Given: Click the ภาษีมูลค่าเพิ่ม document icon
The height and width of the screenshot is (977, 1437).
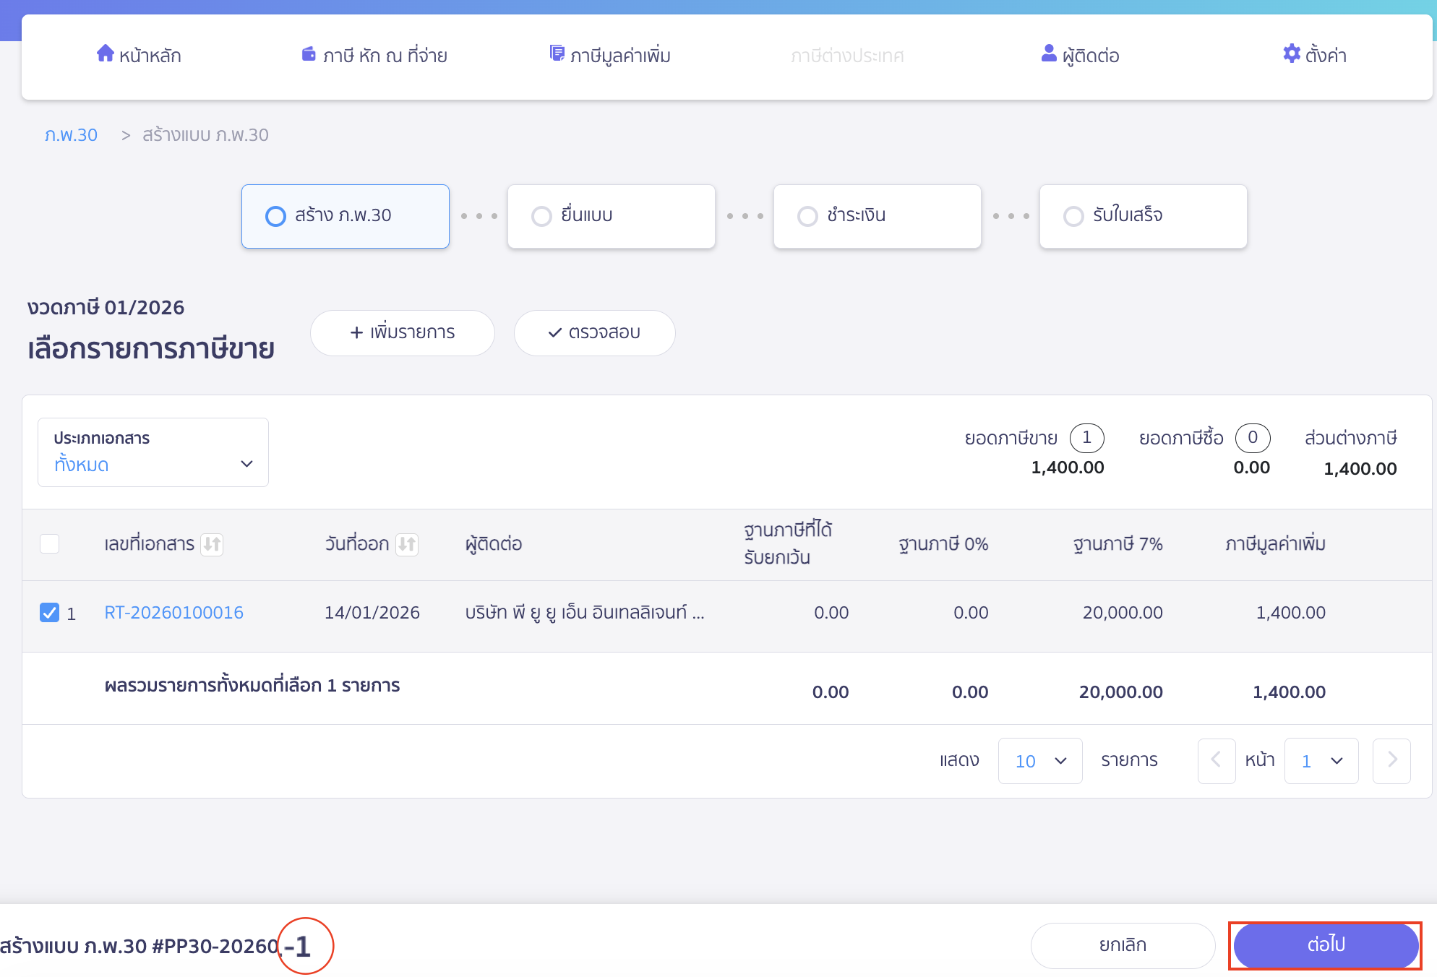Looking at the screenshot, I should [x=556, y=53].
